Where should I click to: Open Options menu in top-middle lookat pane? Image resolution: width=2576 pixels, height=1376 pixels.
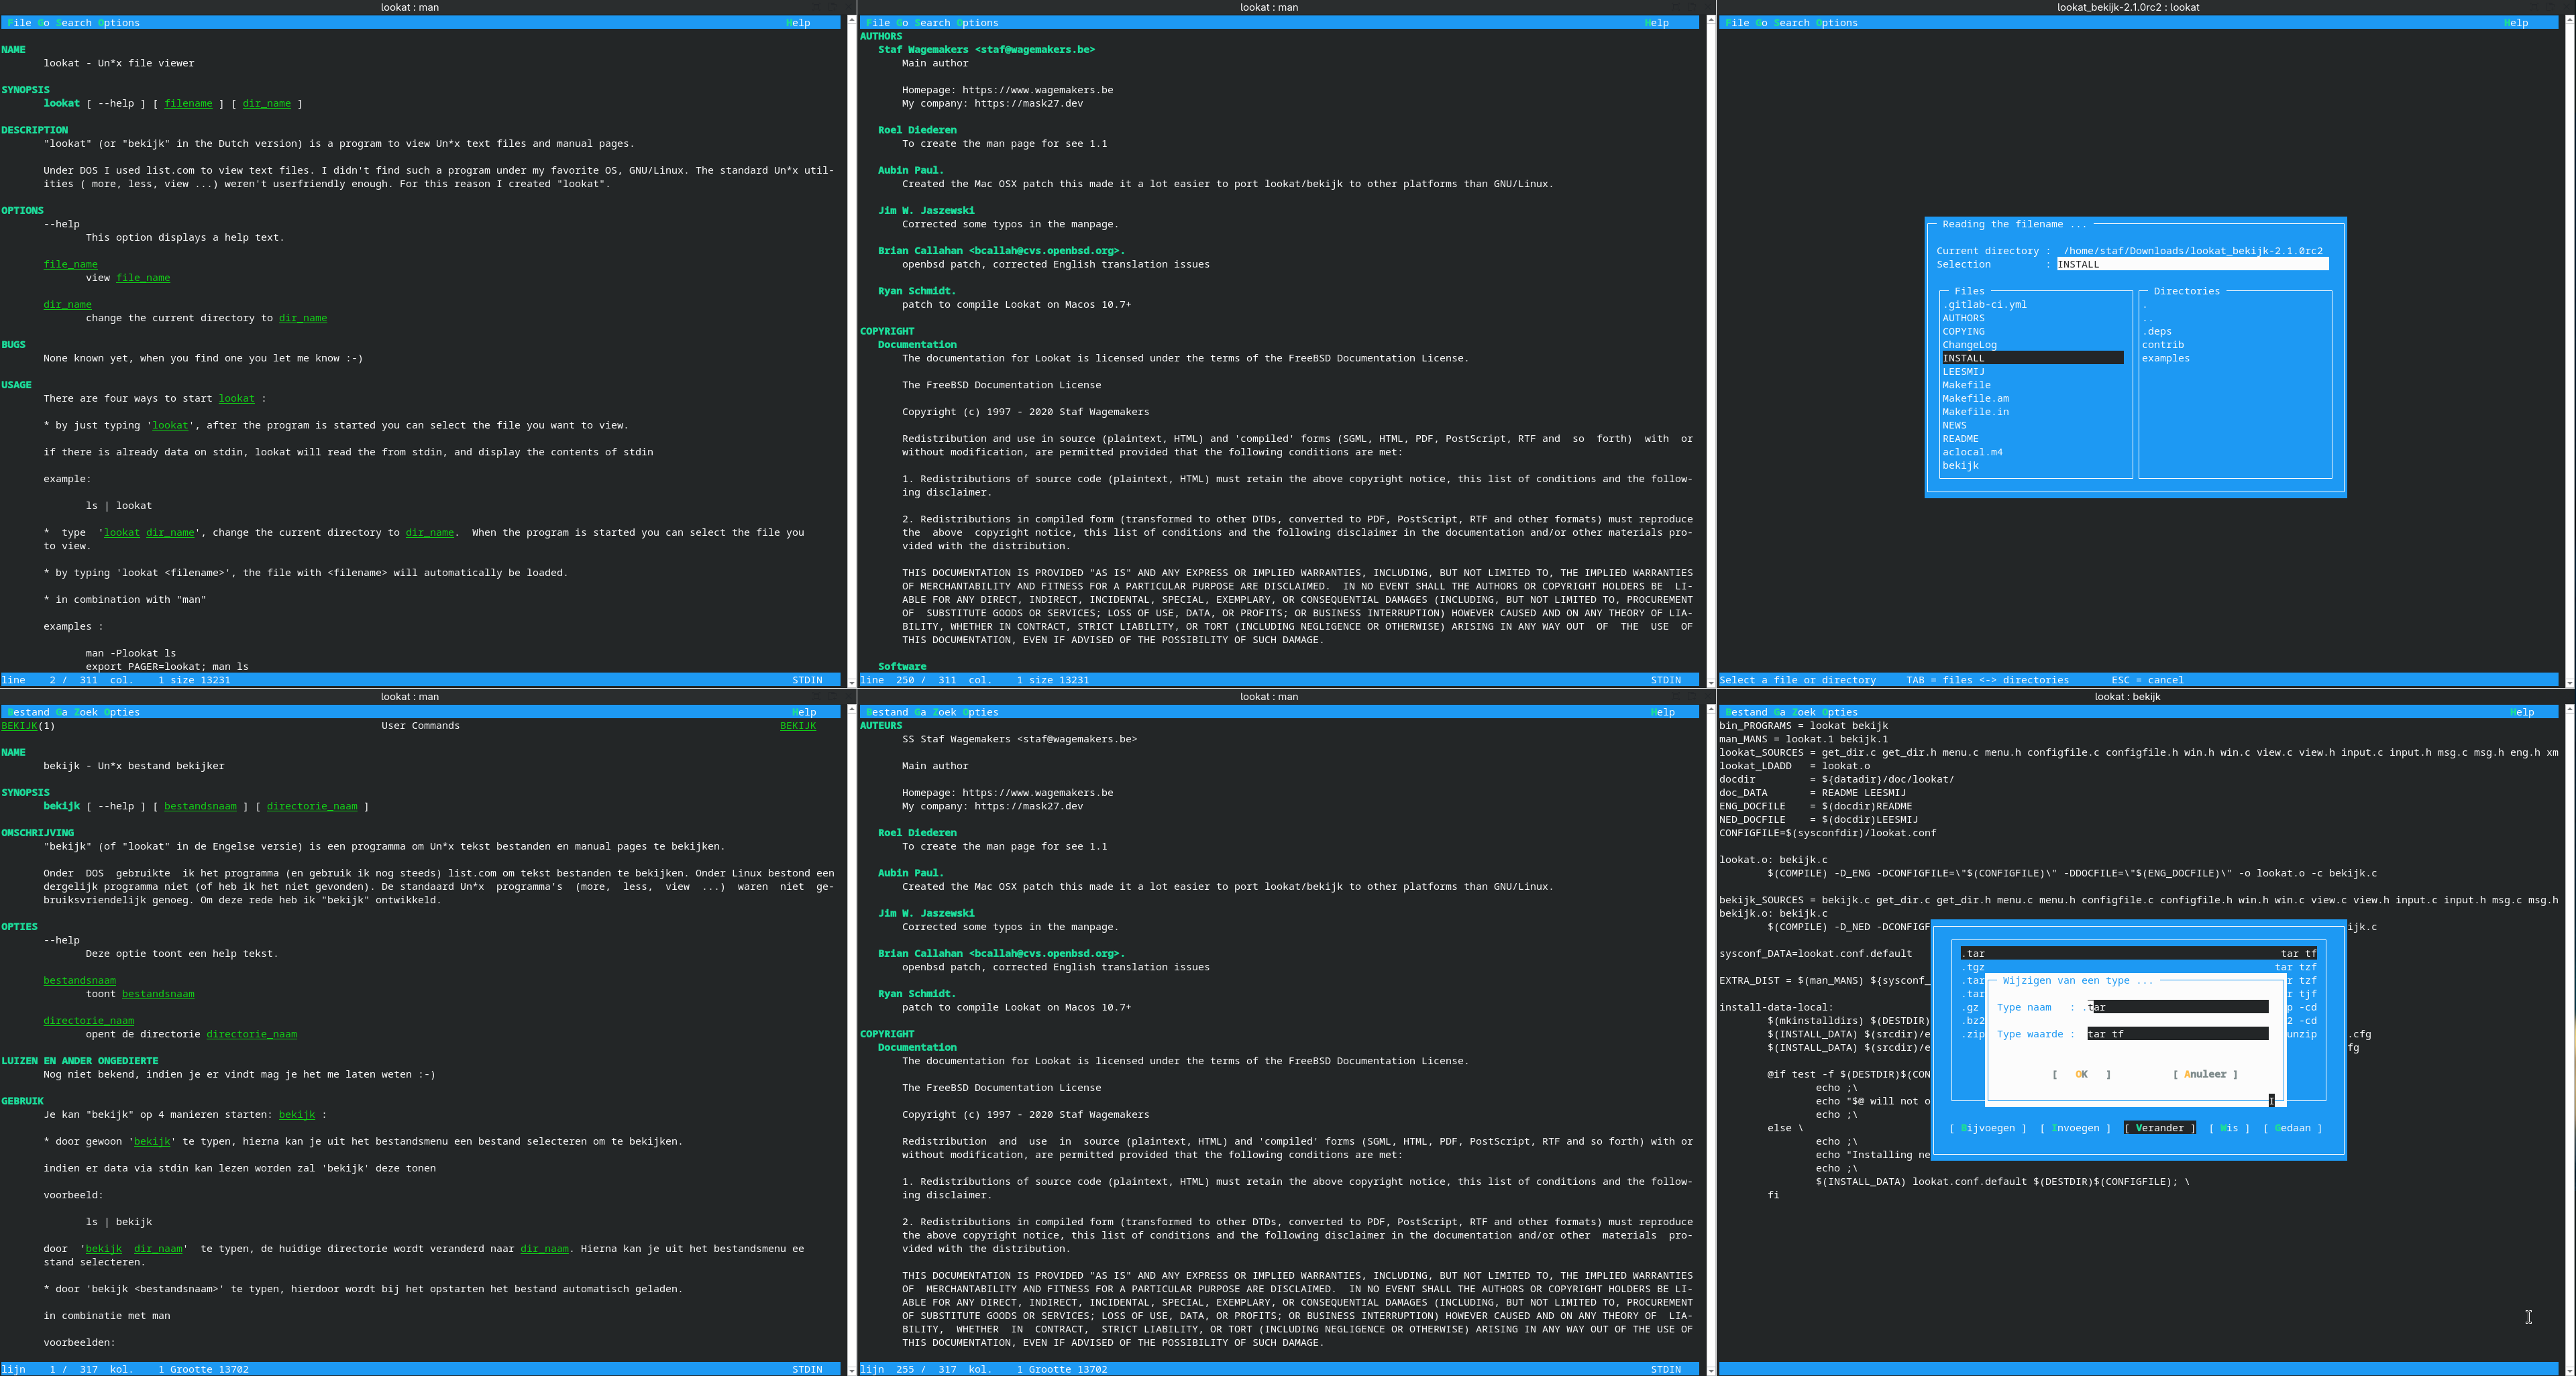point(977,23)
